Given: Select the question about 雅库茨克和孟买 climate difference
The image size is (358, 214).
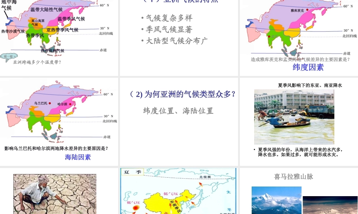Looking at the screenshot, I should click(x=300, y=60).
